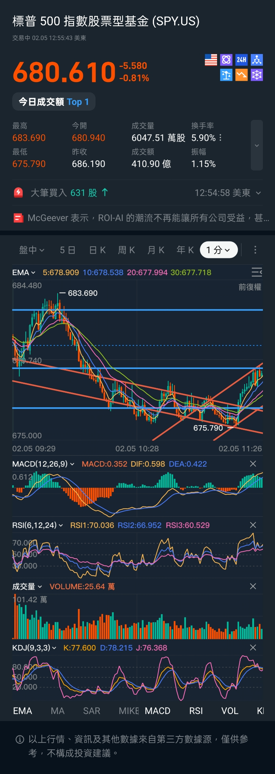Tap the EMA 5:678.909 legend value

click(61, 272)
